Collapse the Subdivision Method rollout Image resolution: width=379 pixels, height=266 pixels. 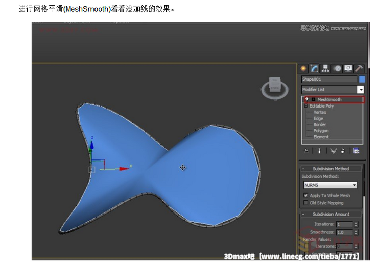point(330,169)
